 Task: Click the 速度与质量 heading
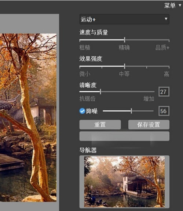point(94,33)
